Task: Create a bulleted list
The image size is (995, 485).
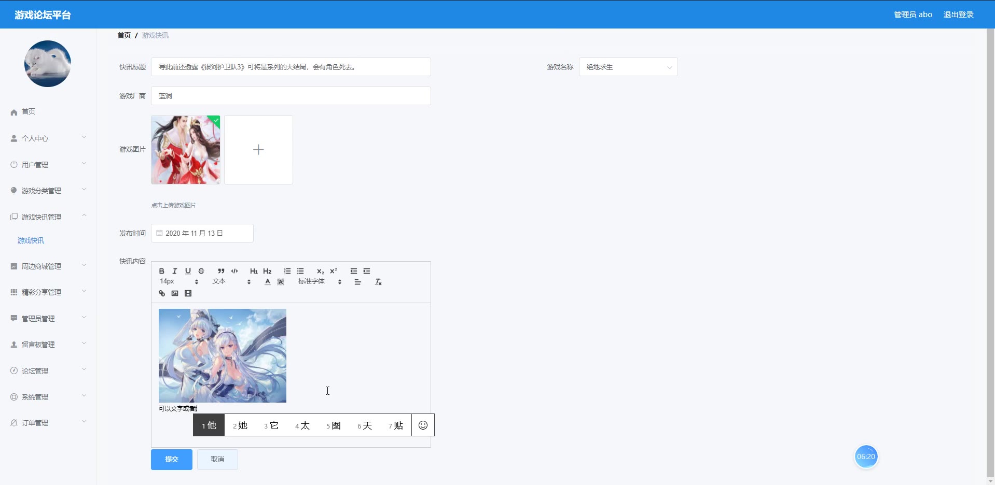Action: [300, 271]
